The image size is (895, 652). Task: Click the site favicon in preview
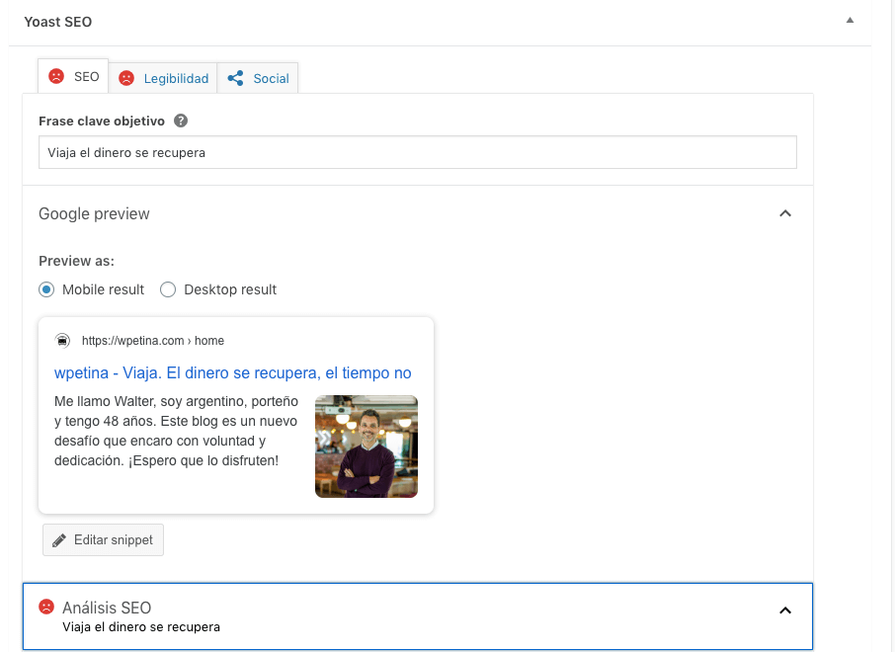click(x=63, y=341)
